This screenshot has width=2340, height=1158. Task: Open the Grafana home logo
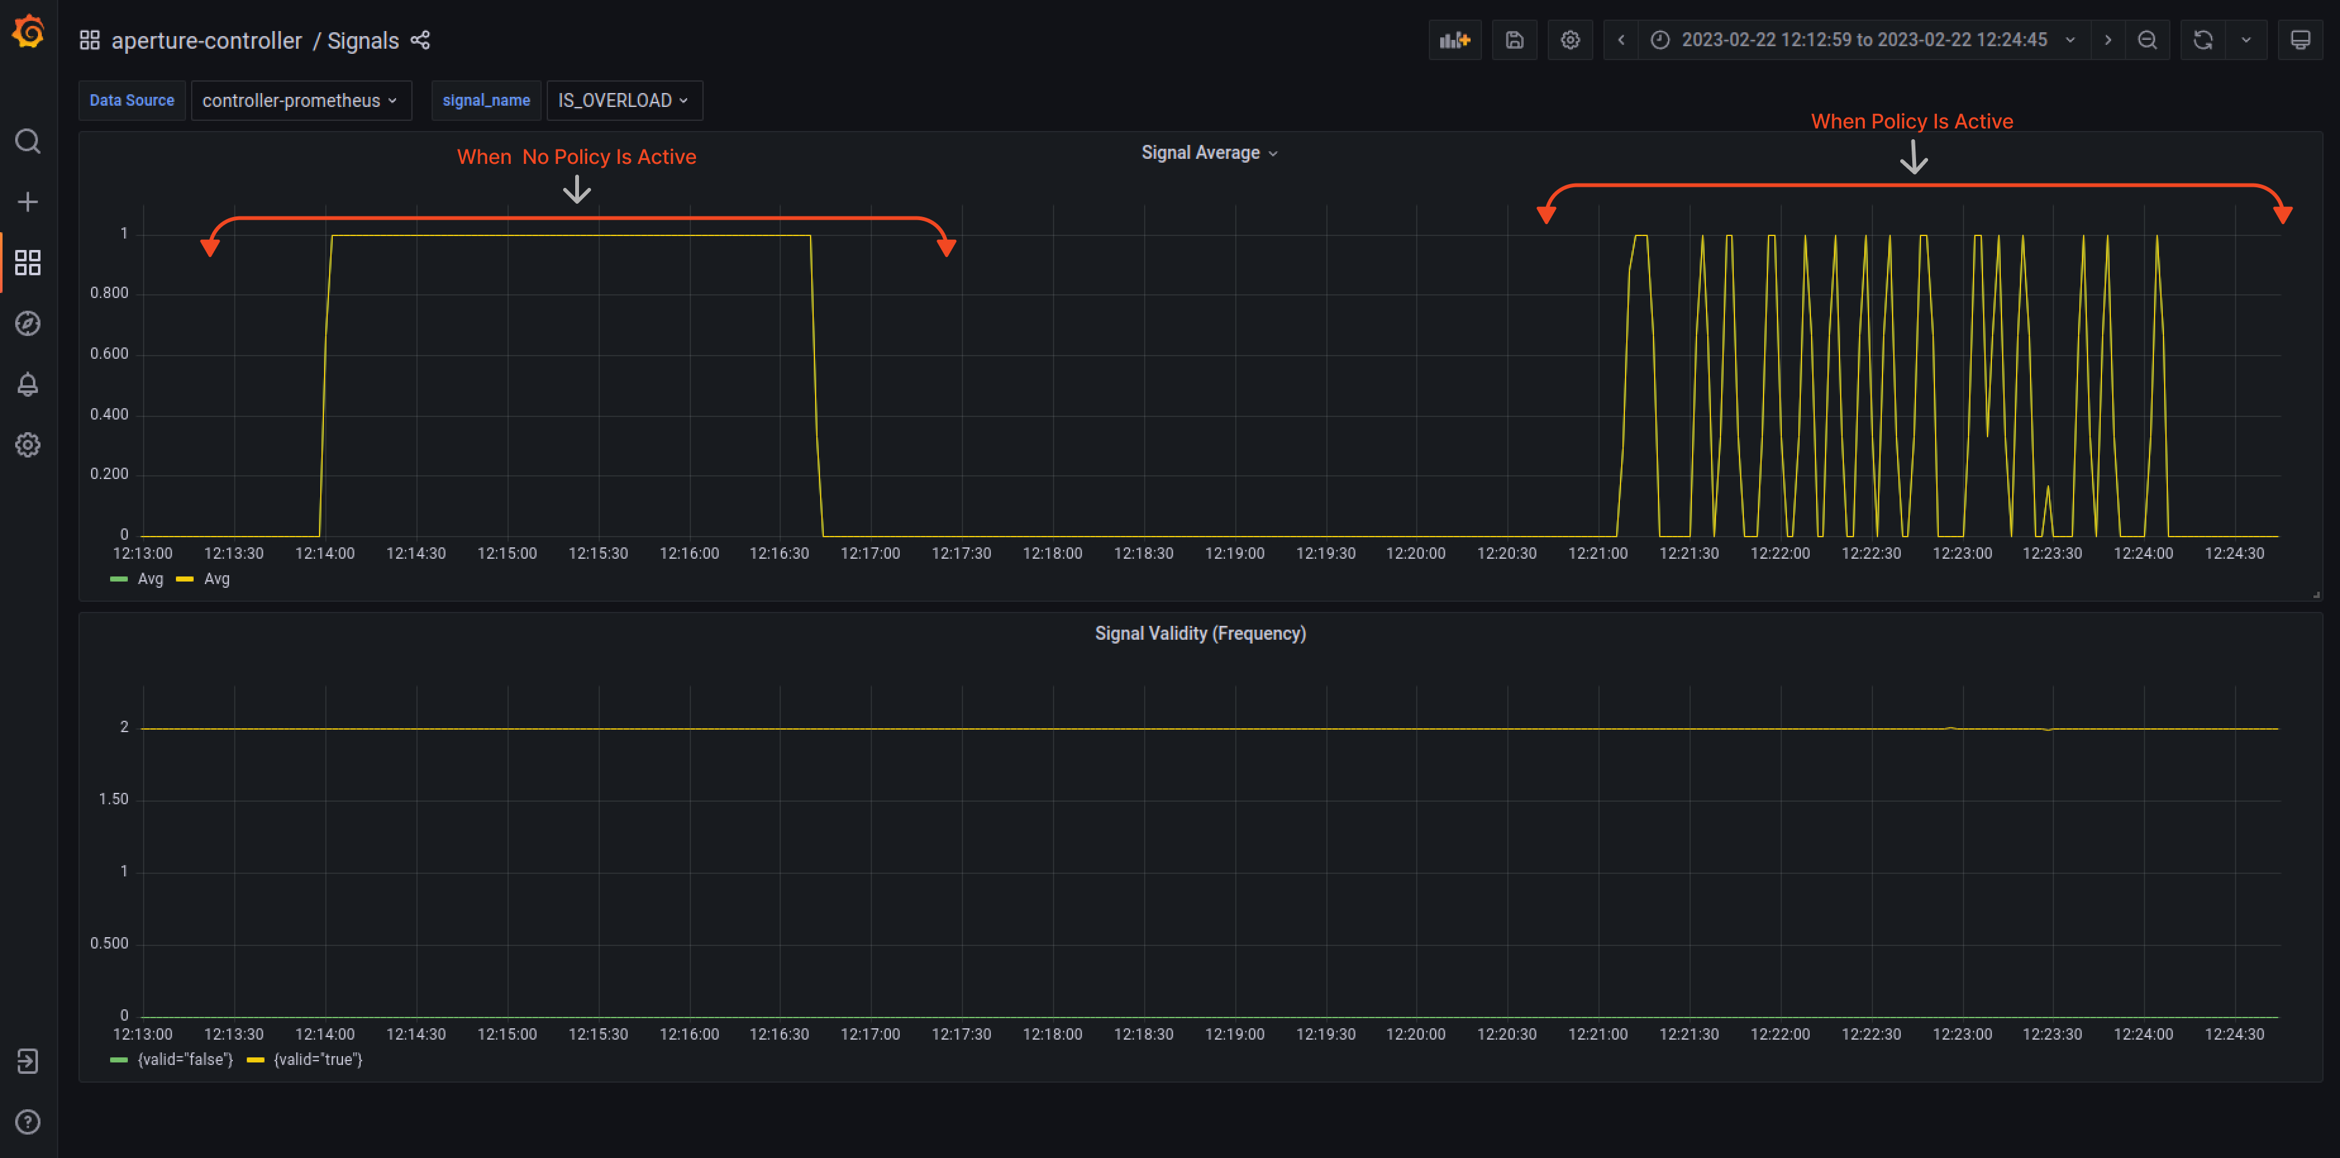tap(28, 32)
